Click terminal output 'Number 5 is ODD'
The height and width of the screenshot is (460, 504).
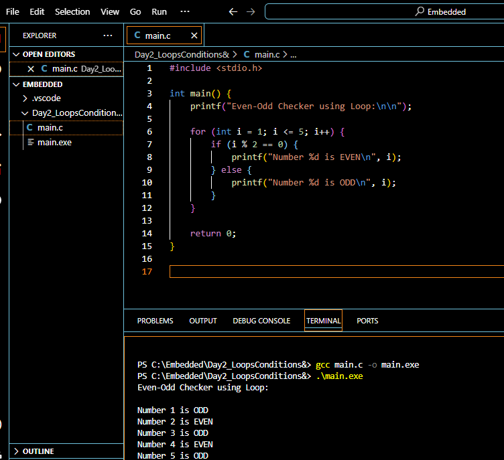(173, 455)
